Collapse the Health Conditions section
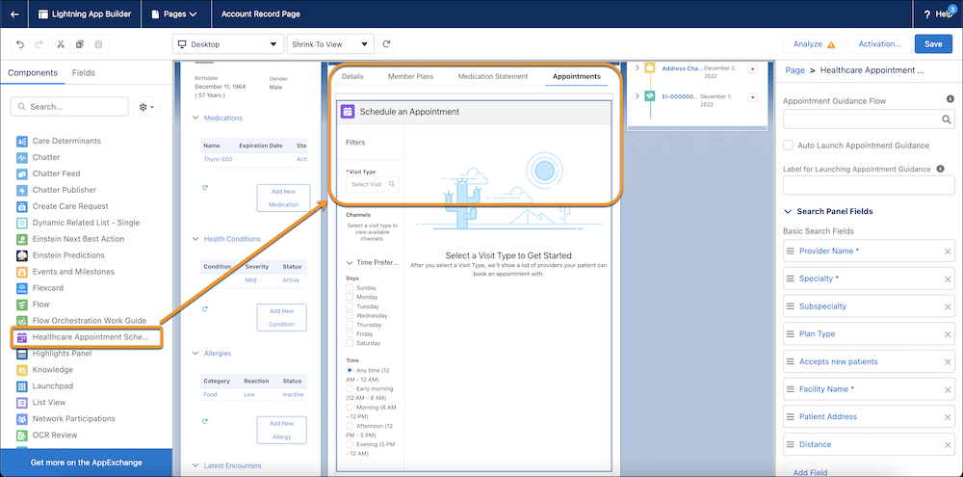The image size is (963, 477). [x=195, y=239]
